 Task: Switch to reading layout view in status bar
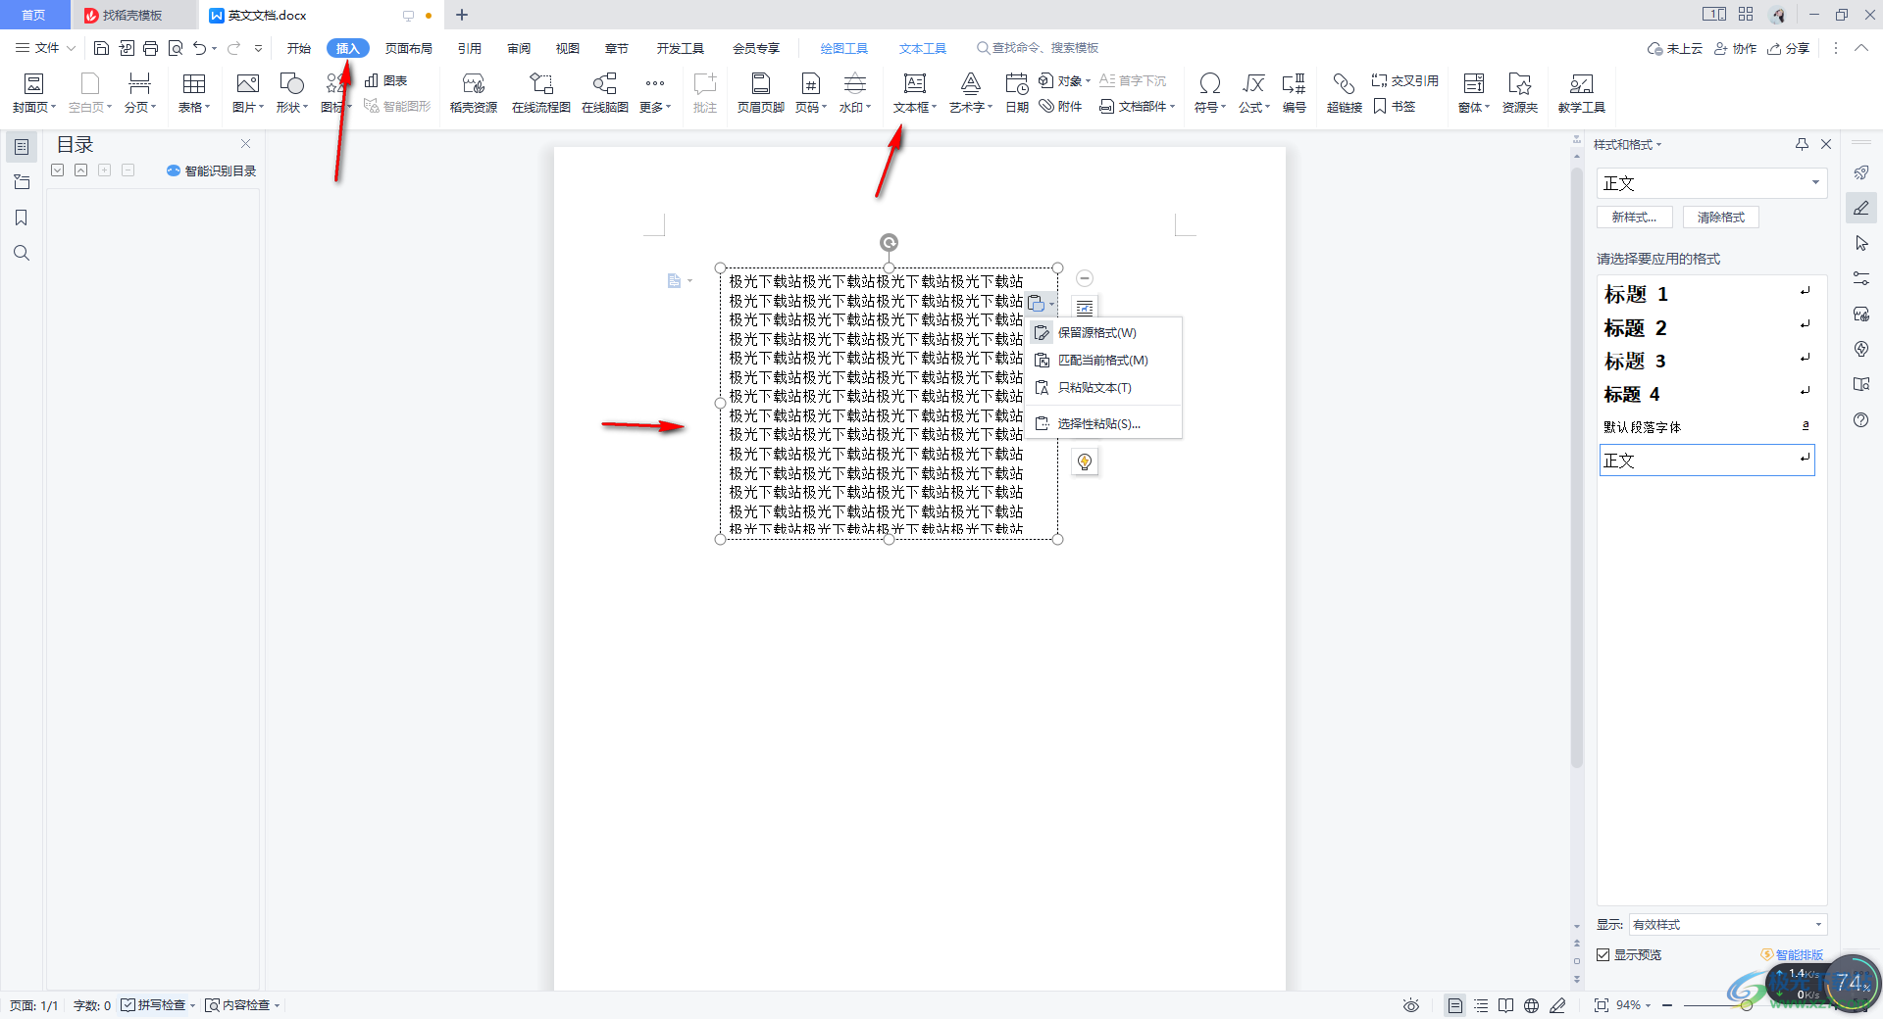(1506, 1005)
